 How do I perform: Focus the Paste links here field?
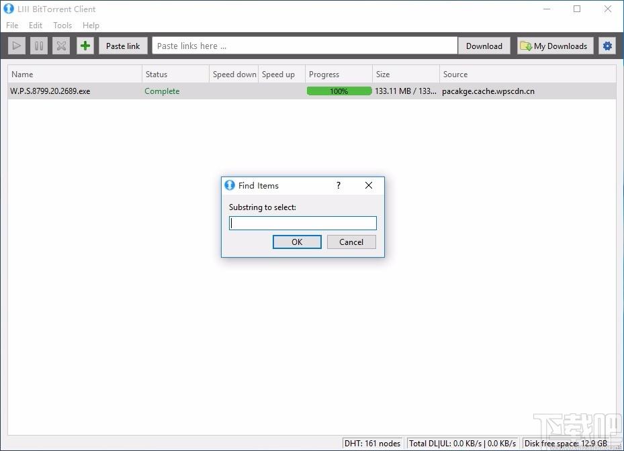[305, 46]
